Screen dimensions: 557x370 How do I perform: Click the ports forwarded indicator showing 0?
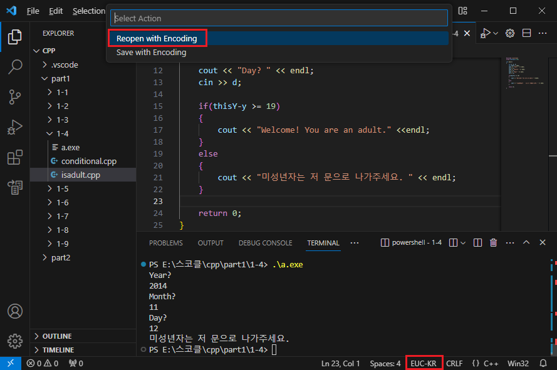coord(76,363)
